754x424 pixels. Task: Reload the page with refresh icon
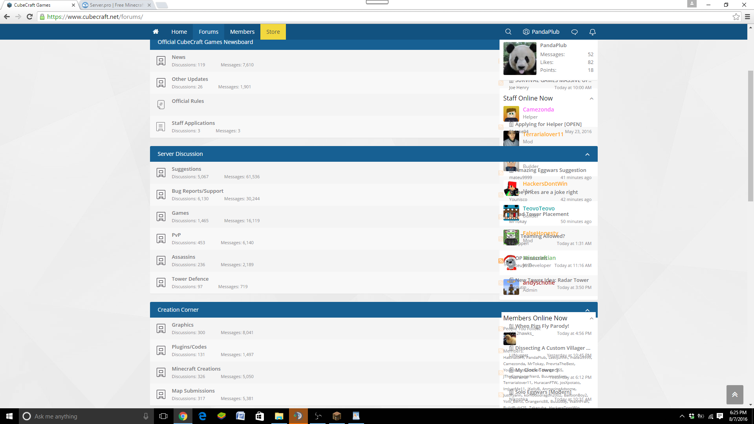[29, 16]
